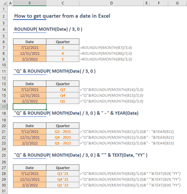Click the Select All corner triangle
The width and height of the screenshot is (187, 194).
4,3
